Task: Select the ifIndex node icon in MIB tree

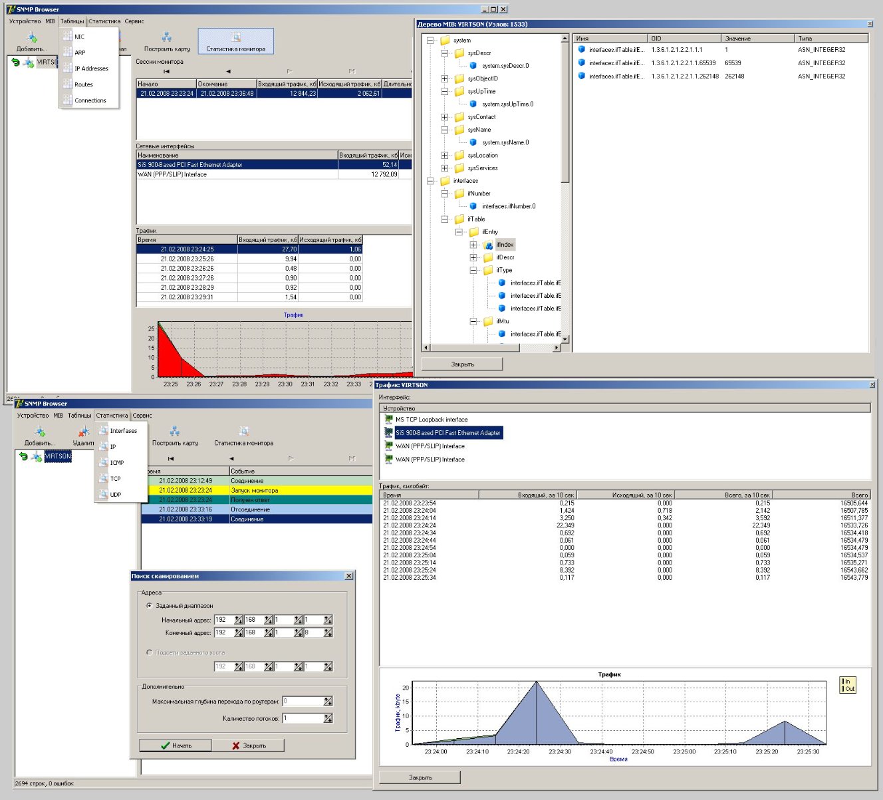Action: tap(489, 245)
